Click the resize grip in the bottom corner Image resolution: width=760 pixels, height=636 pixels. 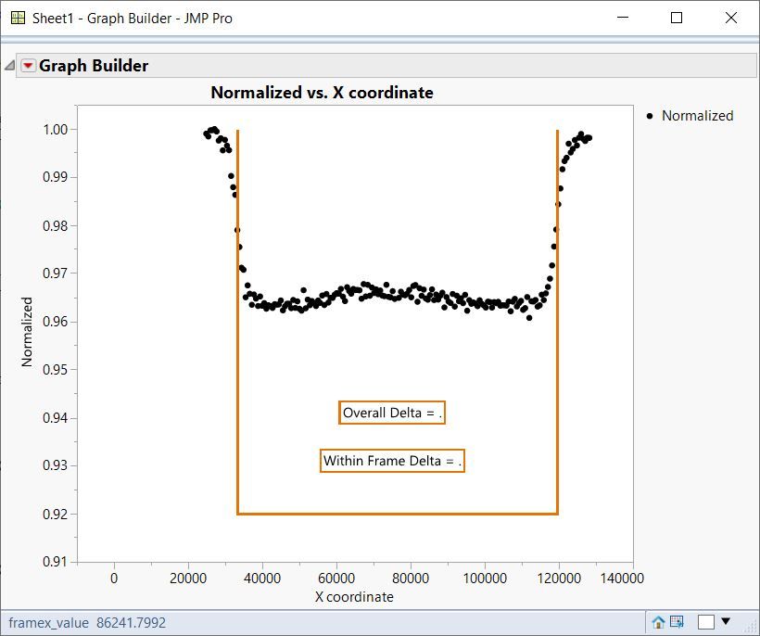[751, 627]
